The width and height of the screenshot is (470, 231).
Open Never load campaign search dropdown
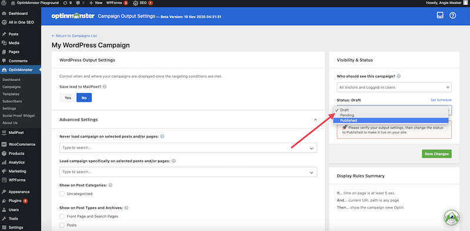coord(188,148)
